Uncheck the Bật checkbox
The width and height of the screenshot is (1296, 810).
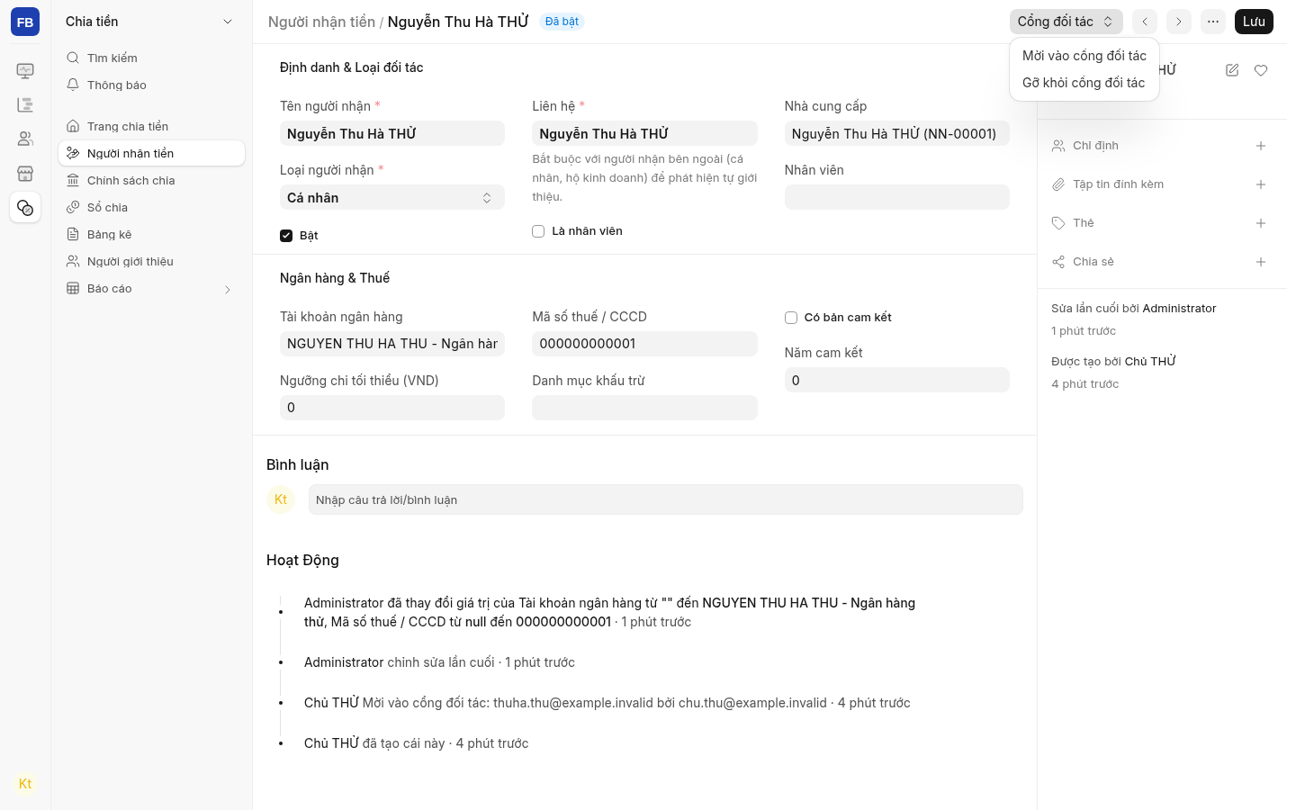pyautogui.click(x=286, y=236)
